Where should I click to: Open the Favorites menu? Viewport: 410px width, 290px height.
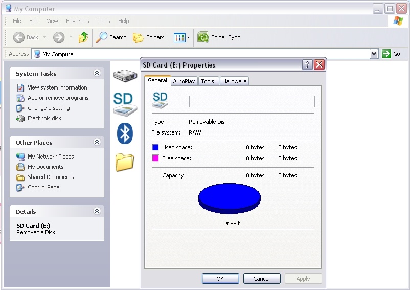(77, 21)
